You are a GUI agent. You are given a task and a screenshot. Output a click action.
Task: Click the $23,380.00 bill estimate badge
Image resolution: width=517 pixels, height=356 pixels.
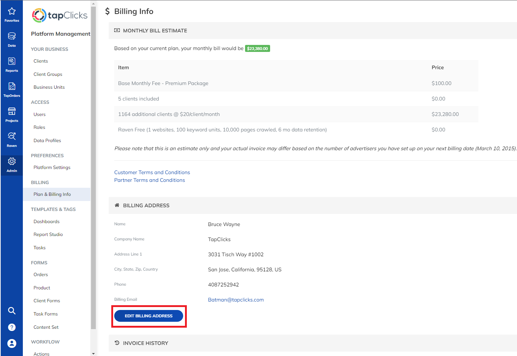coord(258,49)
